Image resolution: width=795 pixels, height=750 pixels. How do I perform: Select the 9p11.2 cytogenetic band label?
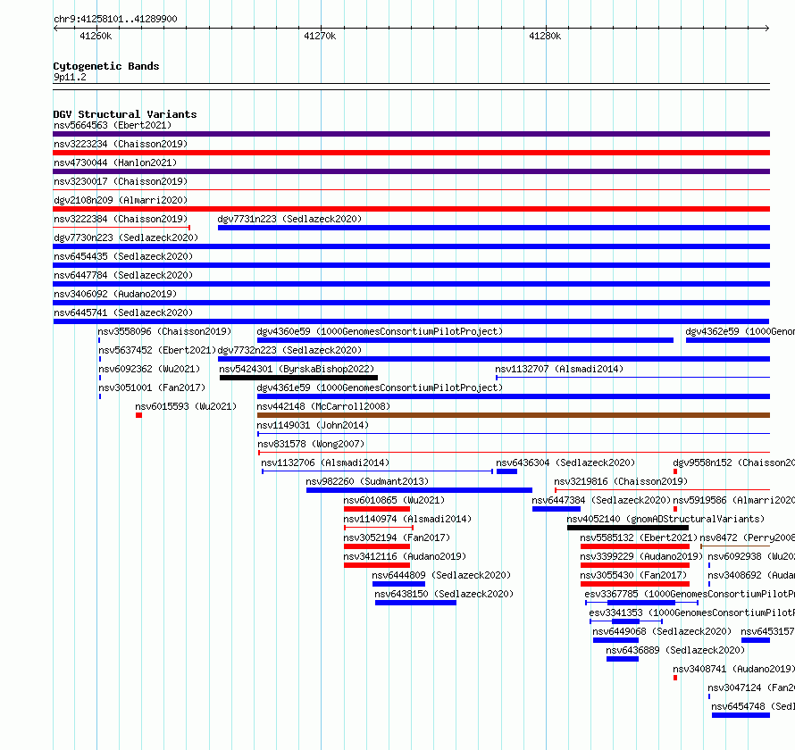coord(70,77)
